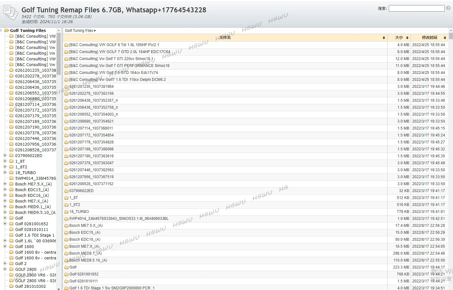Expand Bosch EDC16_(A) in the folder tree
The image size is (453, 290).
[x=5, y=195]
